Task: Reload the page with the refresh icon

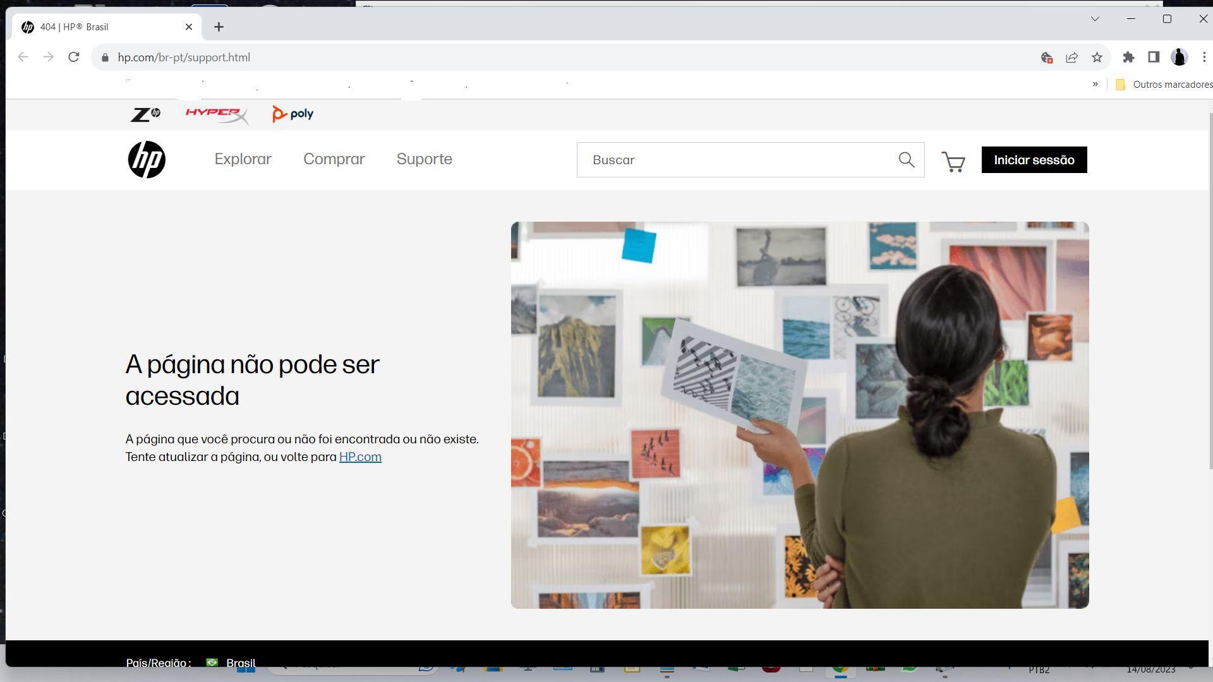Action: [74, 57]
